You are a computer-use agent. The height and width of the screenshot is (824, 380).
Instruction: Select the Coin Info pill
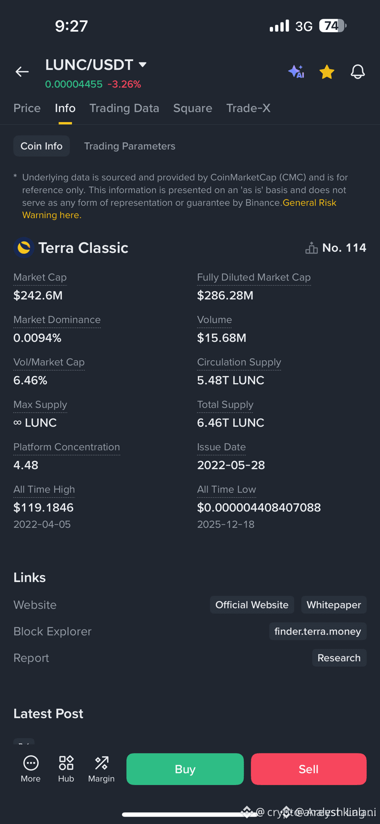(41, 146)
